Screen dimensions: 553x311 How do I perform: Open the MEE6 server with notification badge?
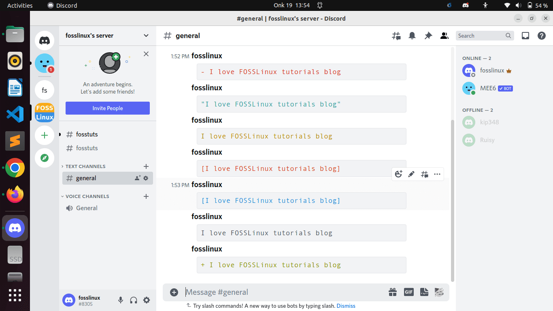point(45,63)
